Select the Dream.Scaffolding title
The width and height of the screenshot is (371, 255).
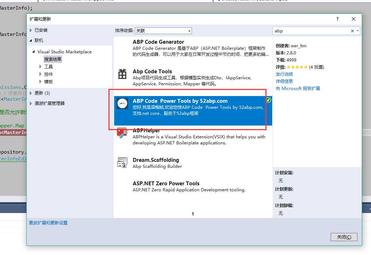click(x=156, y=160)
